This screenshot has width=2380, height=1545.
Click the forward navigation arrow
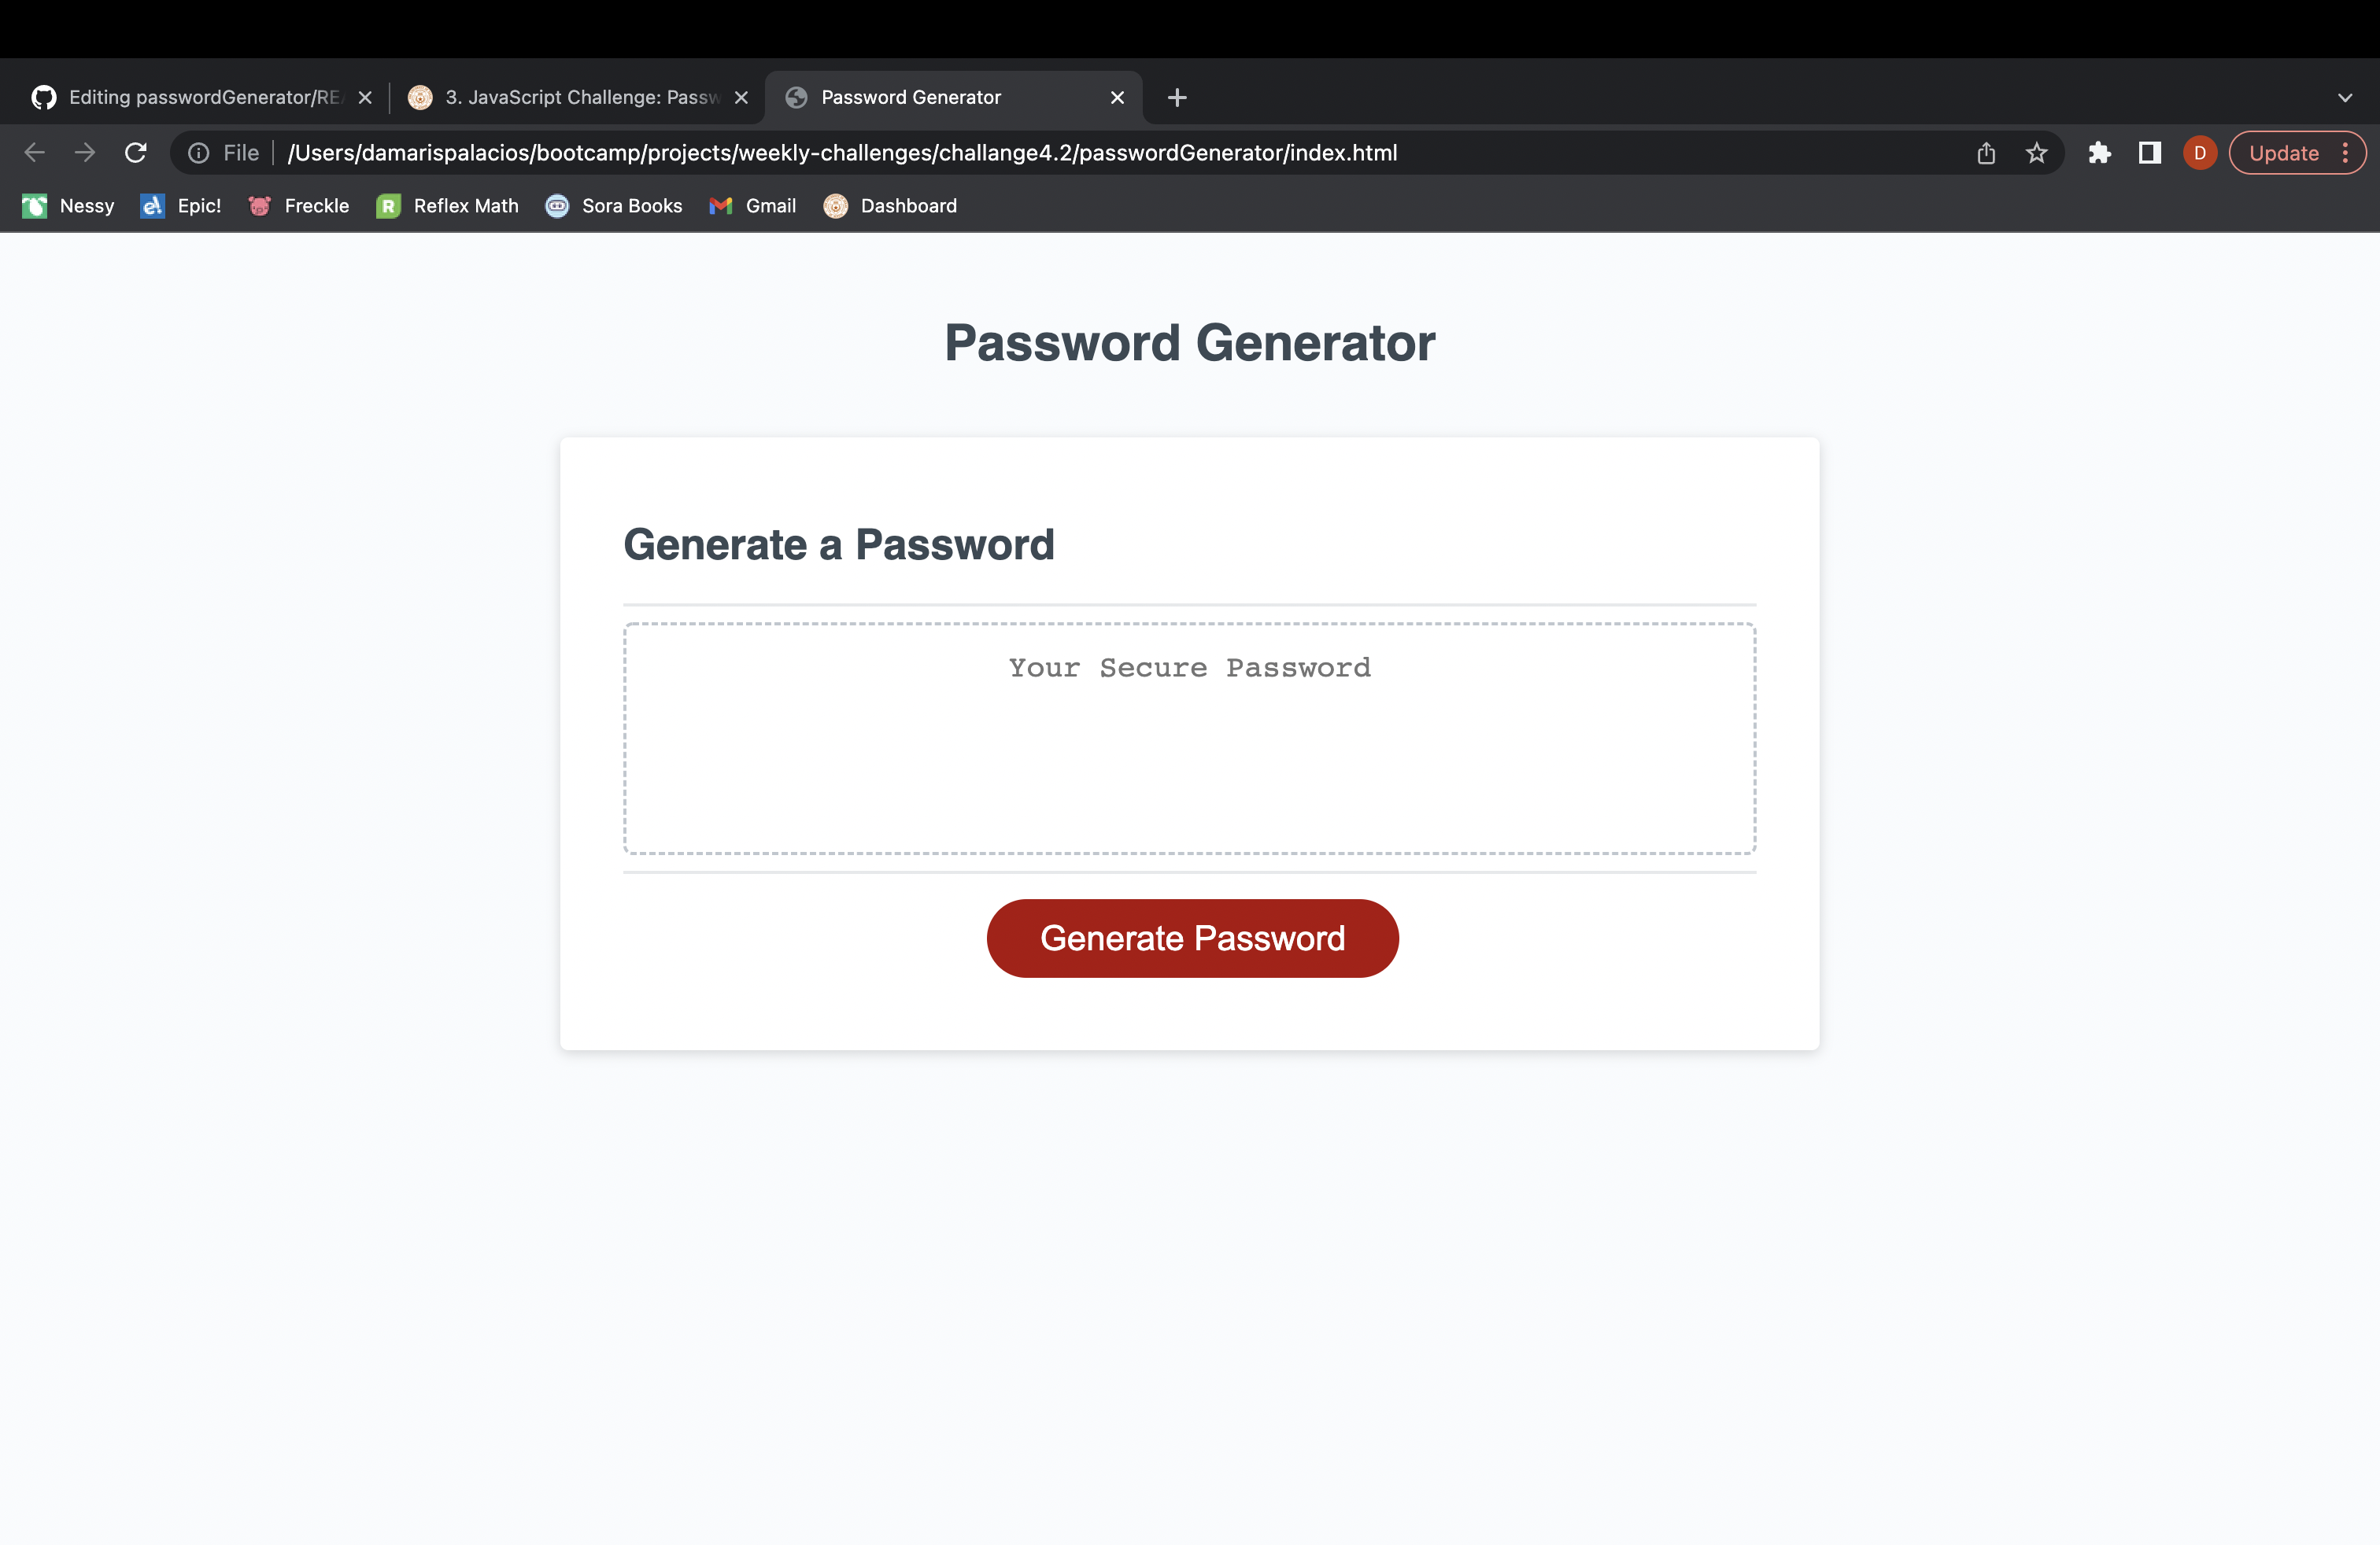(85, 152)
